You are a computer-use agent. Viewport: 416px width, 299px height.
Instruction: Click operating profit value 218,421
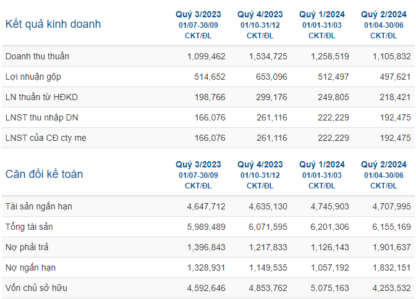point(395,97)
